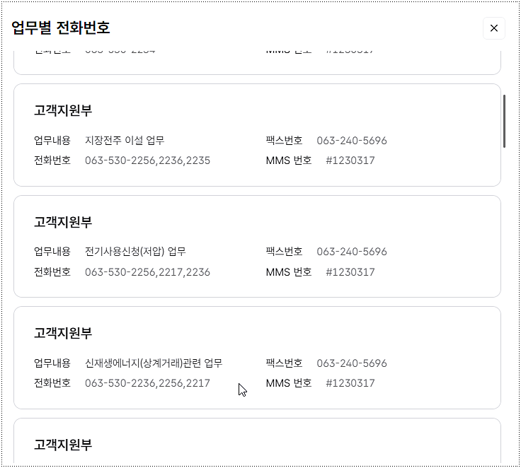Screen dimensions: 521x468
Task: Click 고객지원부 heading above 신재생에너지 업무
Action: tap(63, 333)
